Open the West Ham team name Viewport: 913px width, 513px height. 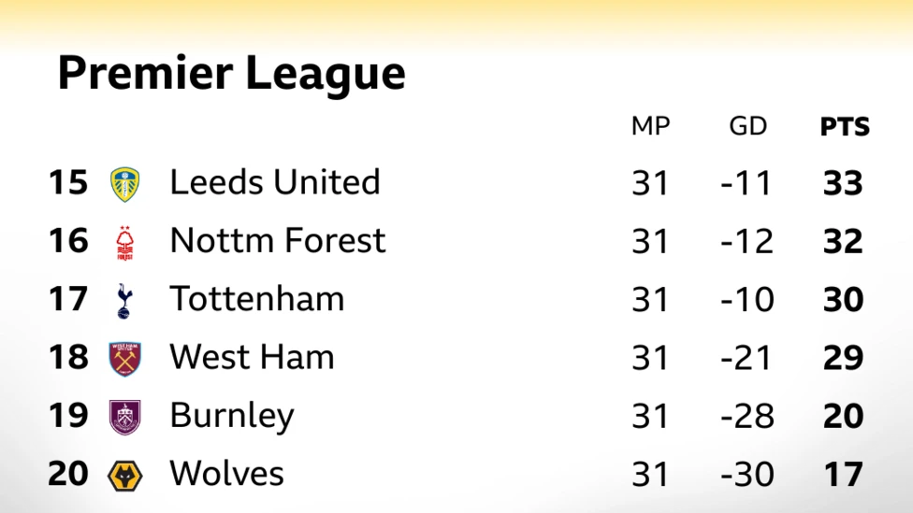tap(252, 357)
